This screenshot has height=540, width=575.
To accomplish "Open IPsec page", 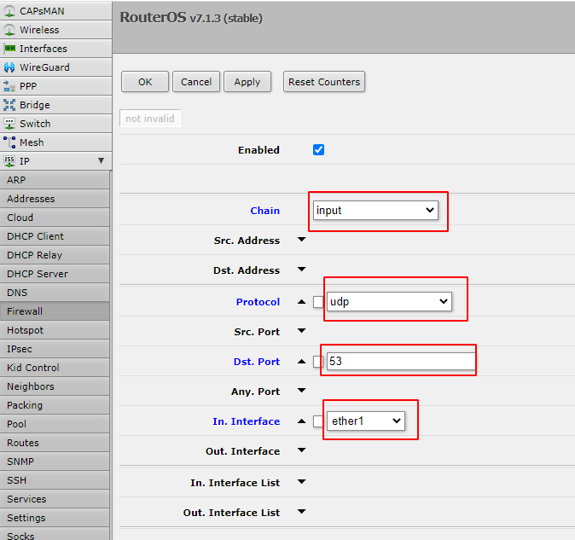I will (55, 349).
